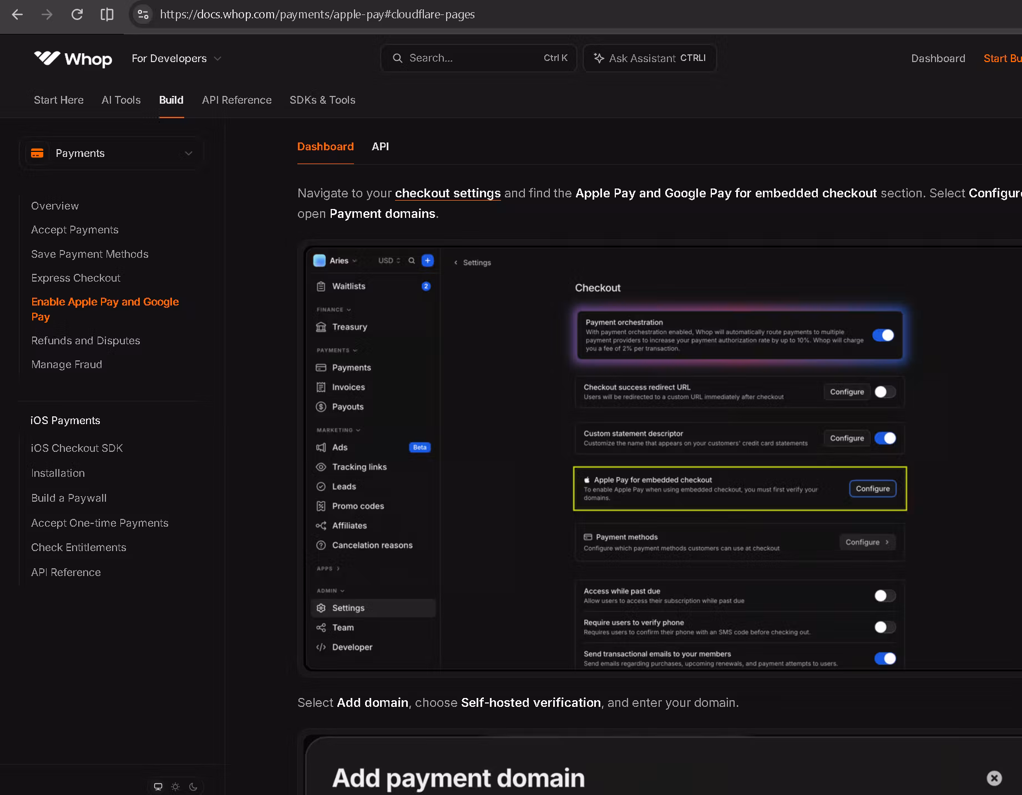Open the SDKs & Tools tab
The width and height of the screenshot is (1022, 795).
click(322, 100)
